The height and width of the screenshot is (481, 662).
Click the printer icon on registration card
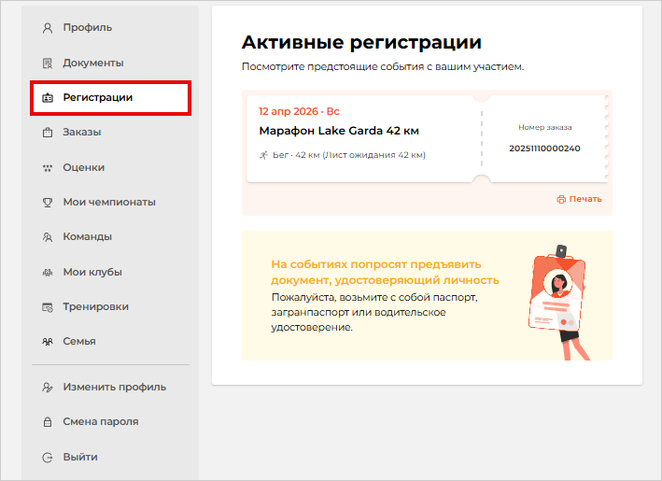click(561, 199)
